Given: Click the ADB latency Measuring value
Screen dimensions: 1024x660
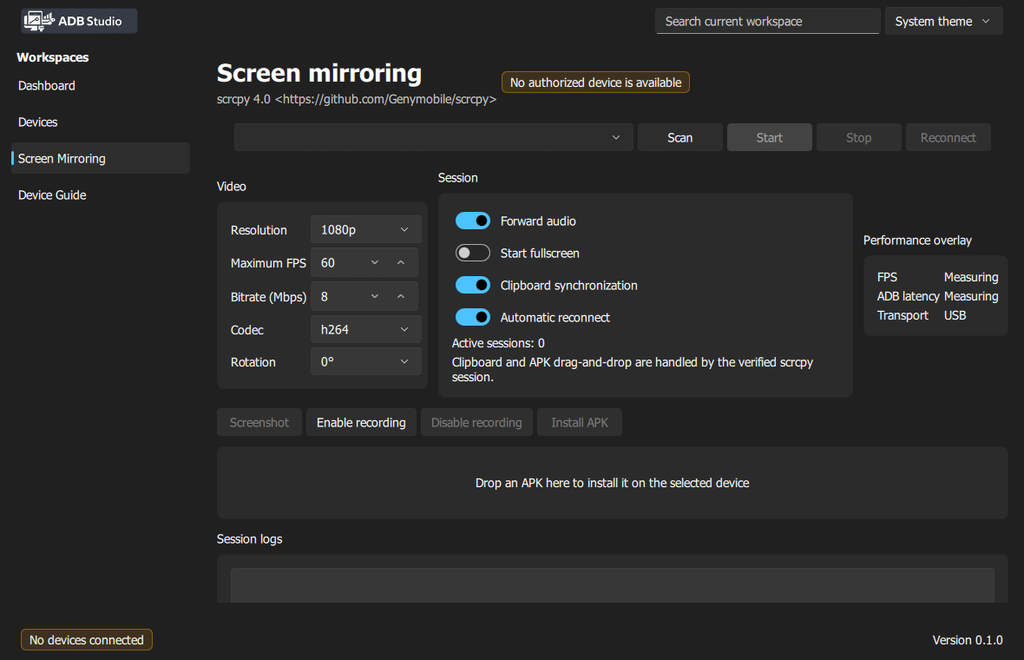Looking at the screenshot, I should click(971, 296).
